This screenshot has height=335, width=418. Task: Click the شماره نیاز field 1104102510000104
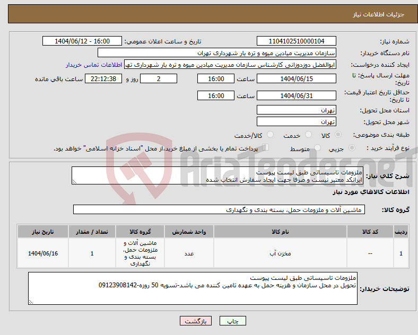pyautogui.click(x=296, y=41)
